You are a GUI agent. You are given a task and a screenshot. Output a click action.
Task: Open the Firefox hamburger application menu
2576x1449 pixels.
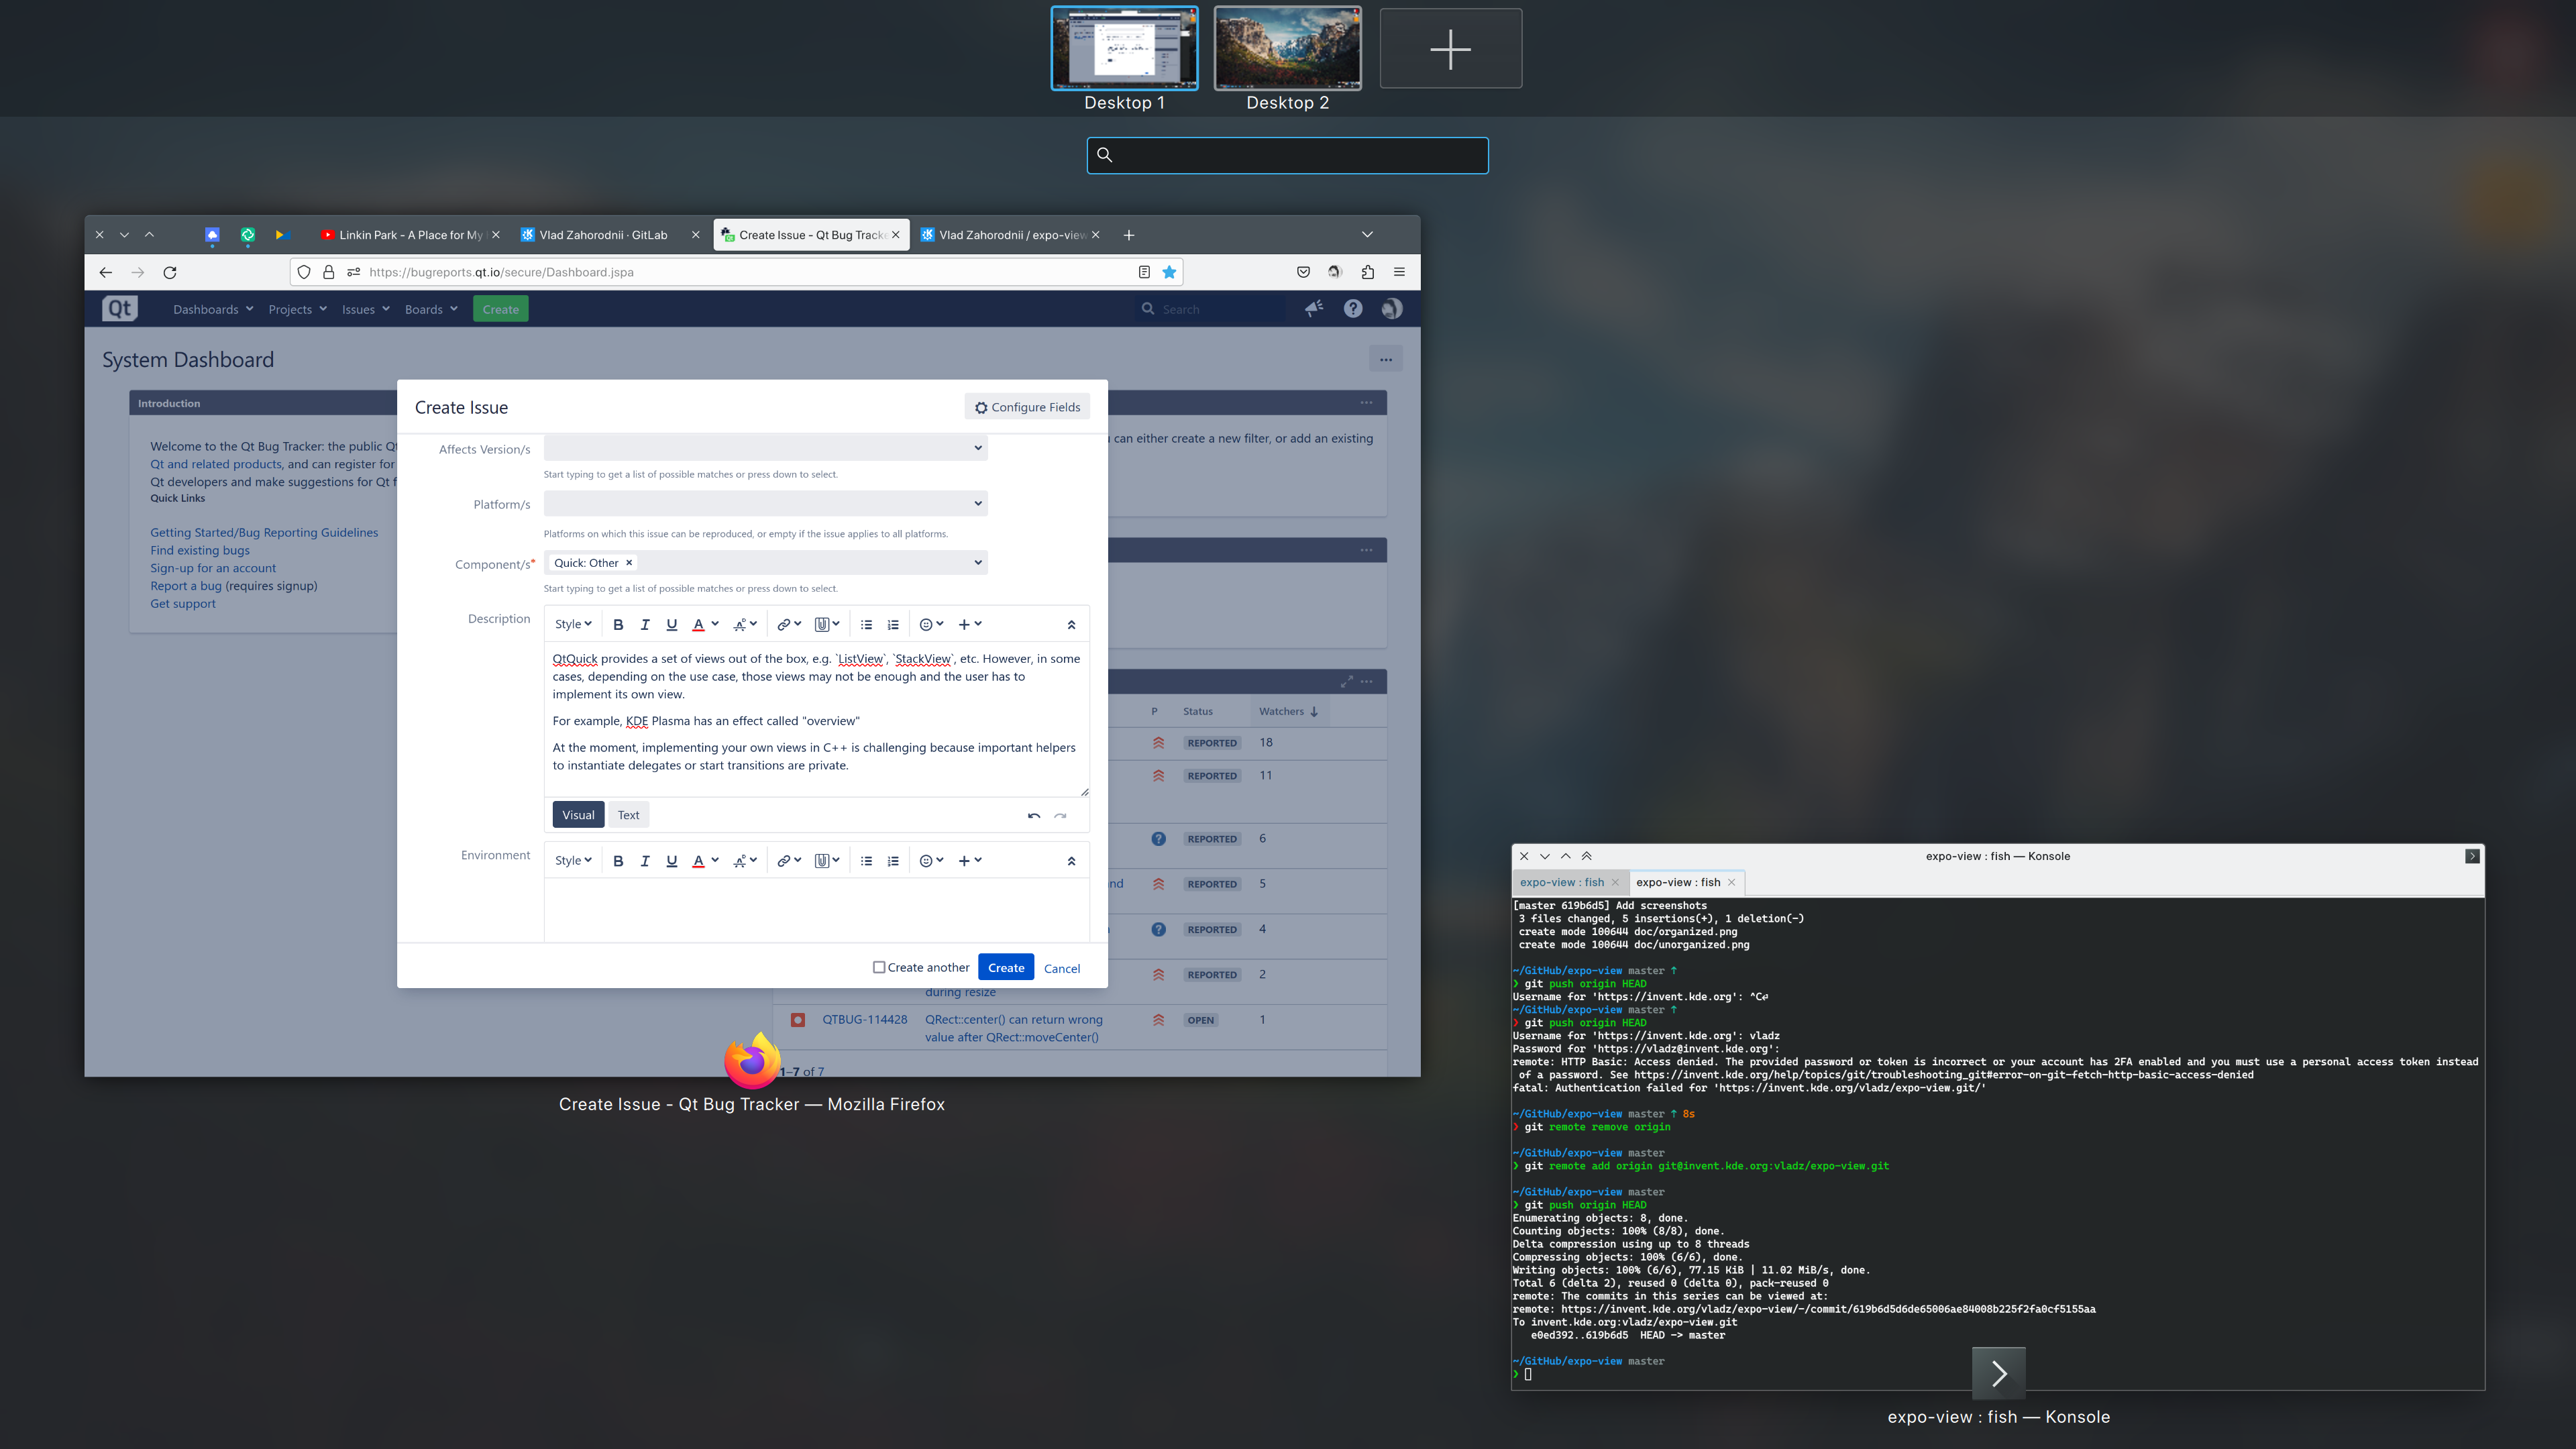coord(1399,272)
